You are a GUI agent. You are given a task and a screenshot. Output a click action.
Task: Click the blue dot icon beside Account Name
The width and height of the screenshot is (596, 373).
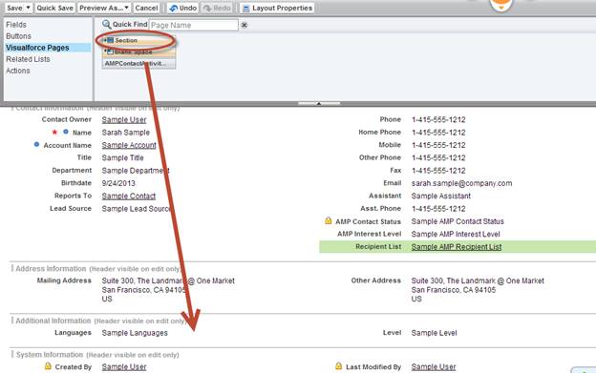pyautogui.click(x=36, y=144)
